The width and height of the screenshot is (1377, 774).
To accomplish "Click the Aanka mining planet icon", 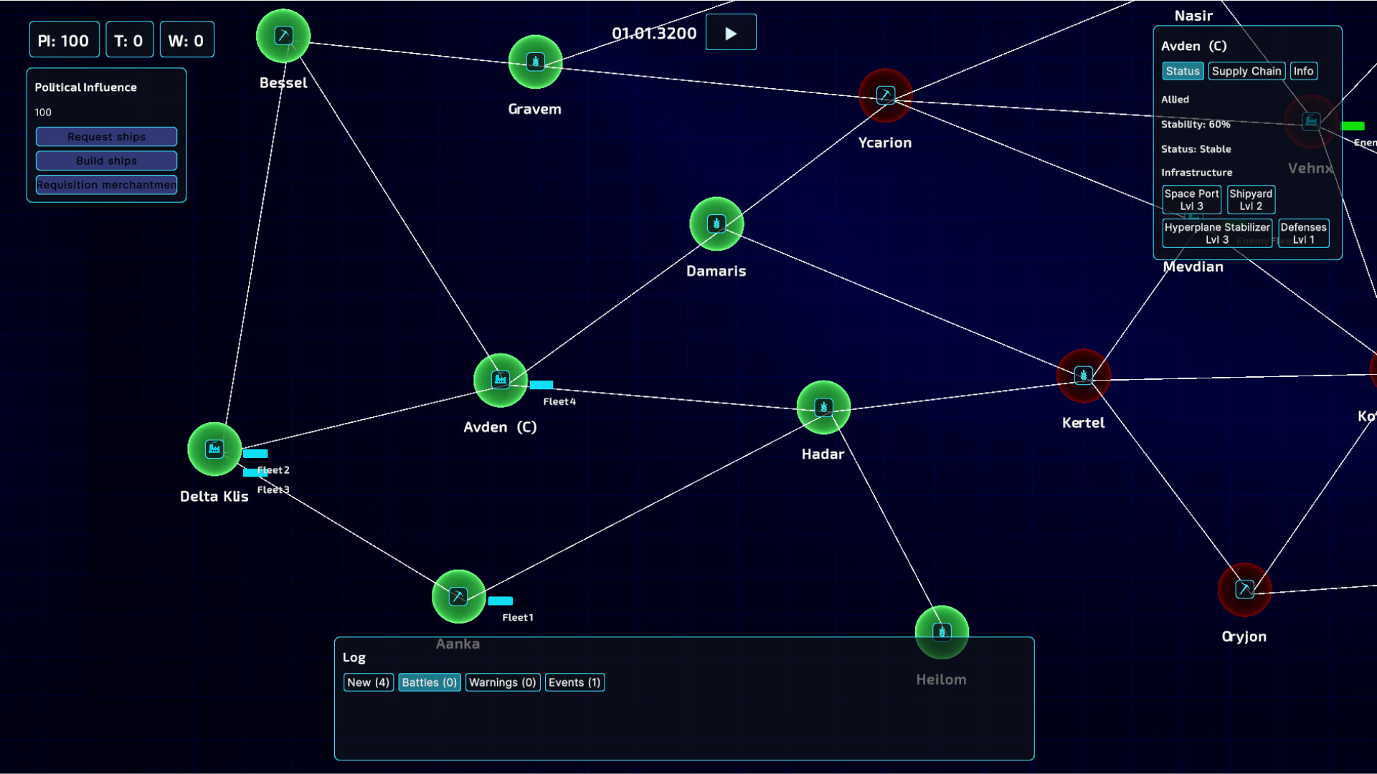I will point(458,596).
